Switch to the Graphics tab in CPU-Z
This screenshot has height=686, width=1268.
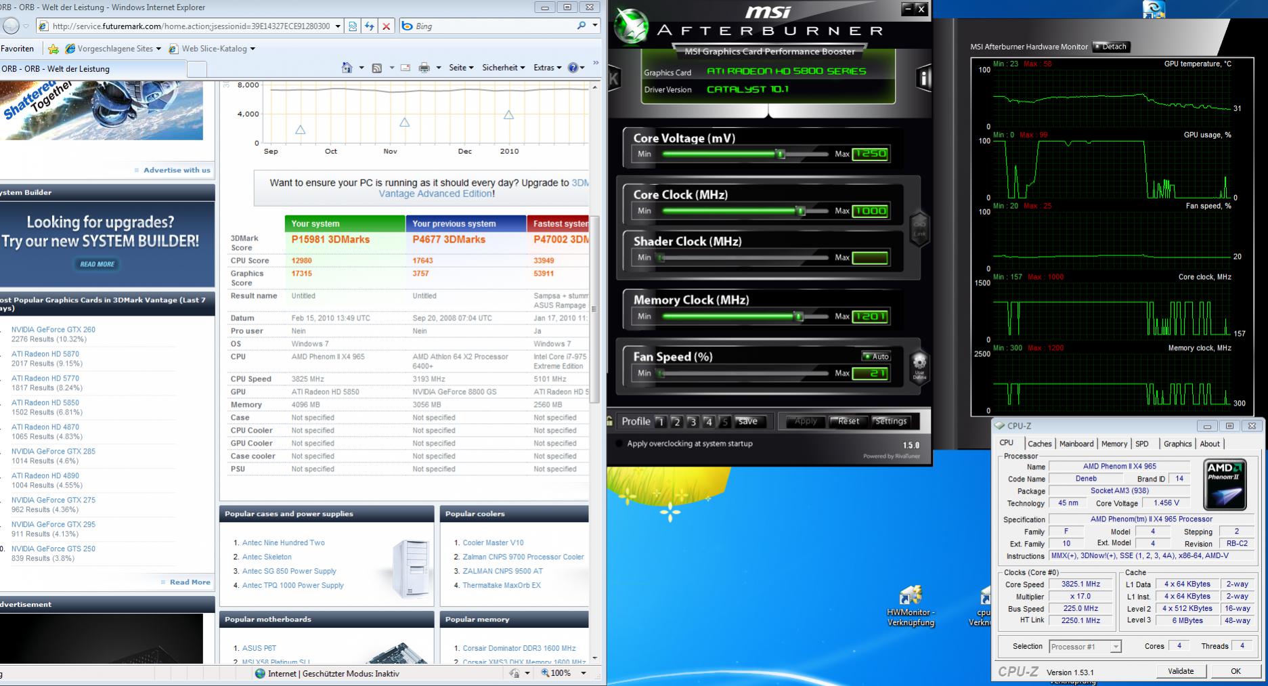coord(1177,444)
